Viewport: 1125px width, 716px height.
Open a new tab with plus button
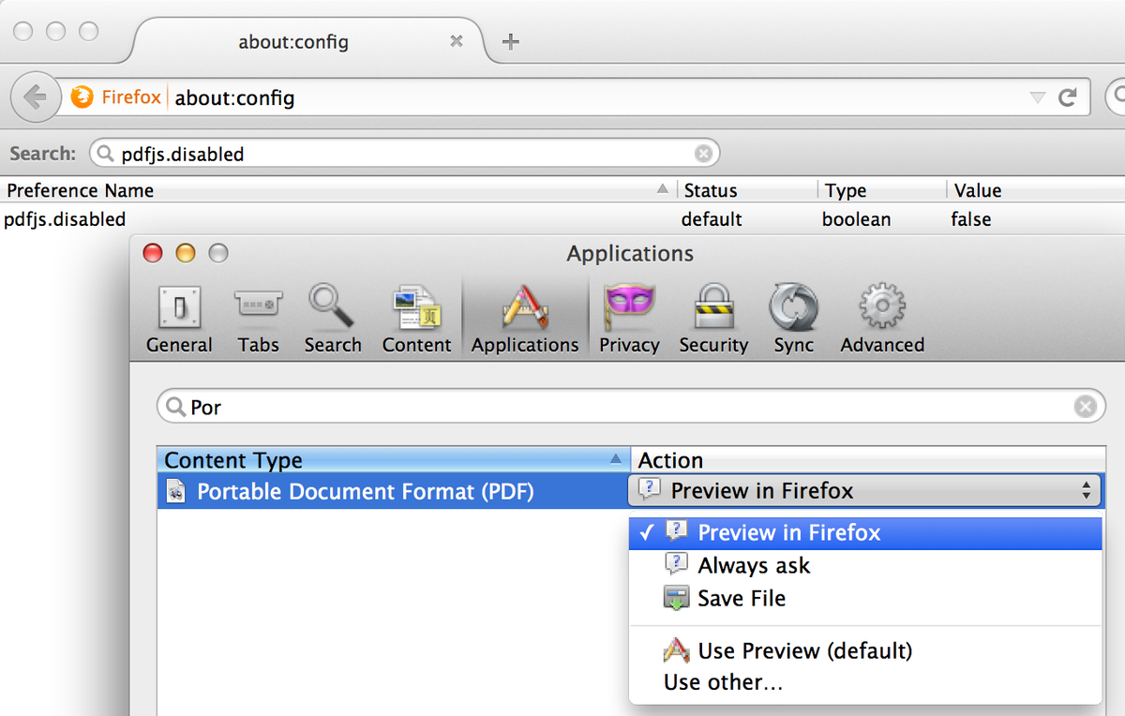pyautogui.click(x=510, y=41)
